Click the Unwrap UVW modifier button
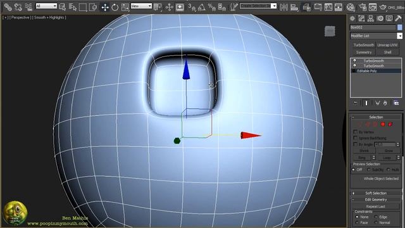This screenshot has width=405, height=228. (387, 45)
